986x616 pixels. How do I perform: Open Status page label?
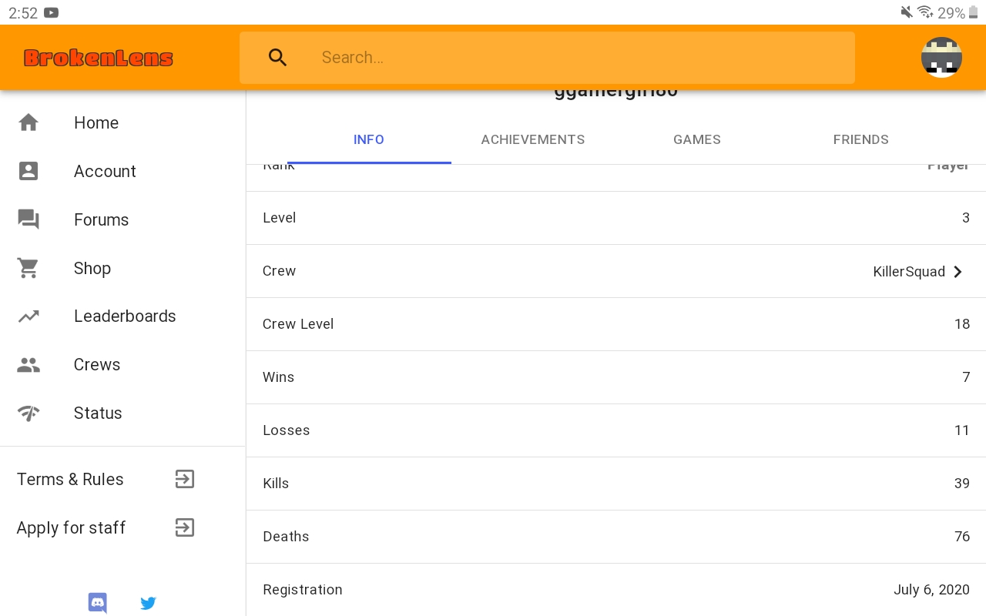(98, 413)
